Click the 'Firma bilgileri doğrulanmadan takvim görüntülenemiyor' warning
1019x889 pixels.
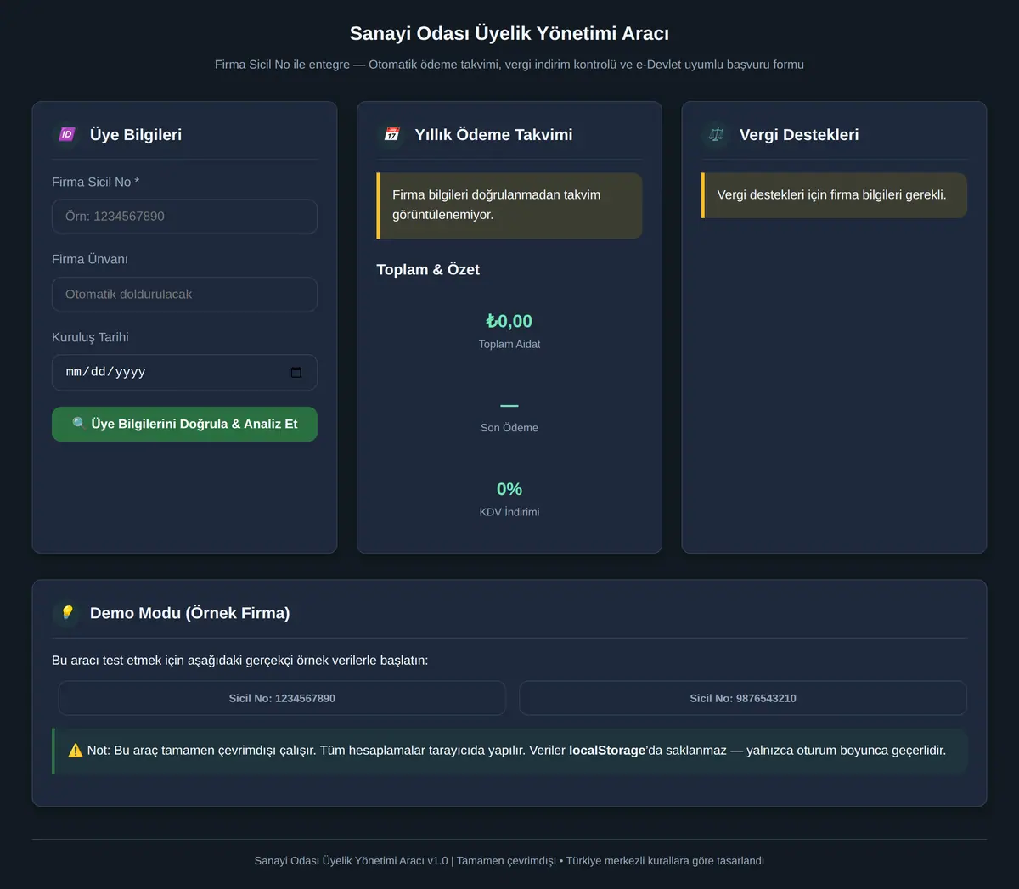509,205
